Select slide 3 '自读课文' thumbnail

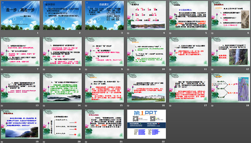[x=105, y=15]
